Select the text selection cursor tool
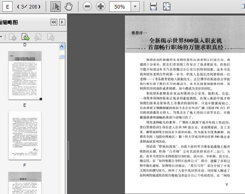This screenshot has width=245, height=194. tap(56, 7)
